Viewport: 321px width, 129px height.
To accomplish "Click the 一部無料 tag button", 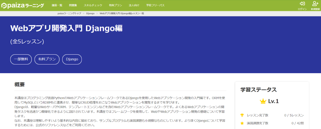I will pyautogui.click(x=21, y=59).
